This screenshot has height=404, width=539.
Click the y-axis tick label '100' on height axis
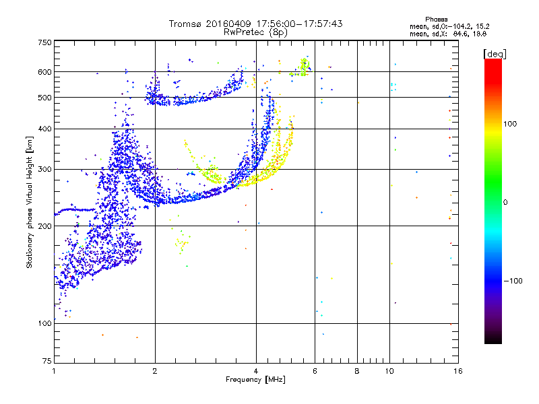tap(44, 324)
